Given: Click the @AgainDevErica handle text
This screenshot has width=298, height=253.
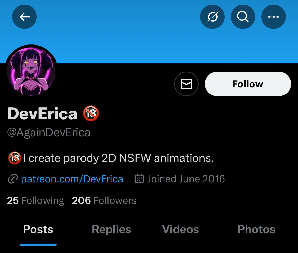Looking at the screenshot, I should pos(49,133).
